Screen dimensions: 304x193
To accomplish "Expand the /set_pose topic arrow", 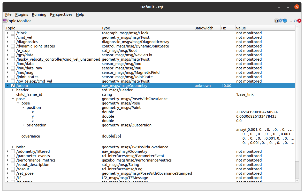I will point(8,173).
